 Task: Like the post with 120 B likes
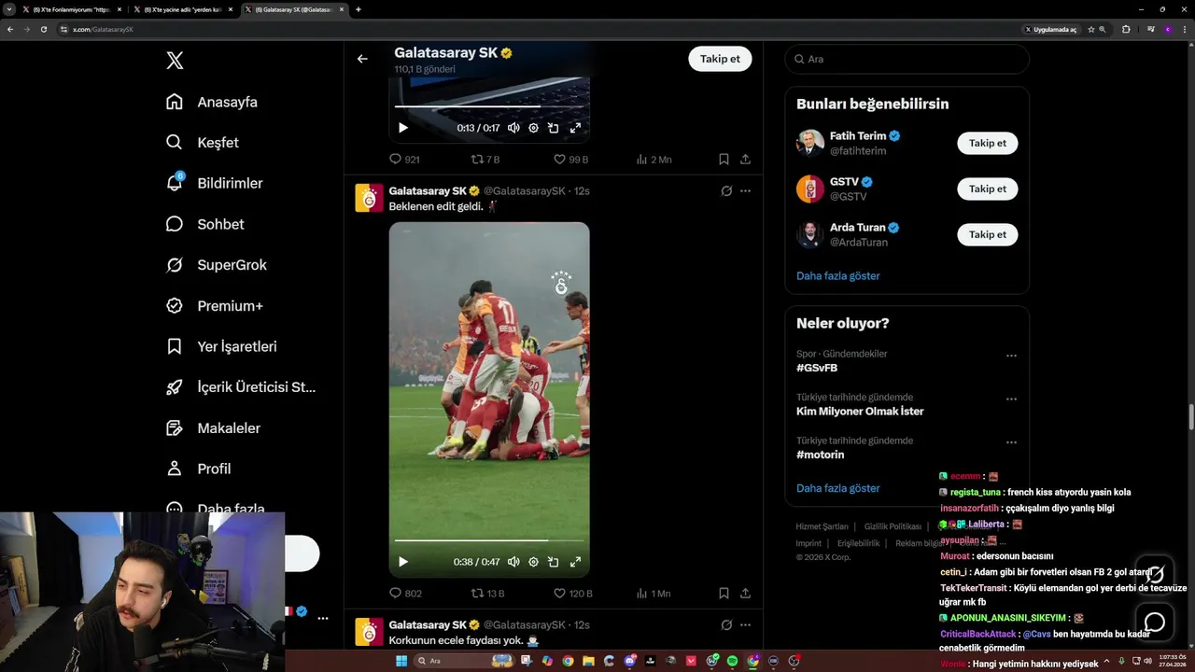(x=572, y=594)
